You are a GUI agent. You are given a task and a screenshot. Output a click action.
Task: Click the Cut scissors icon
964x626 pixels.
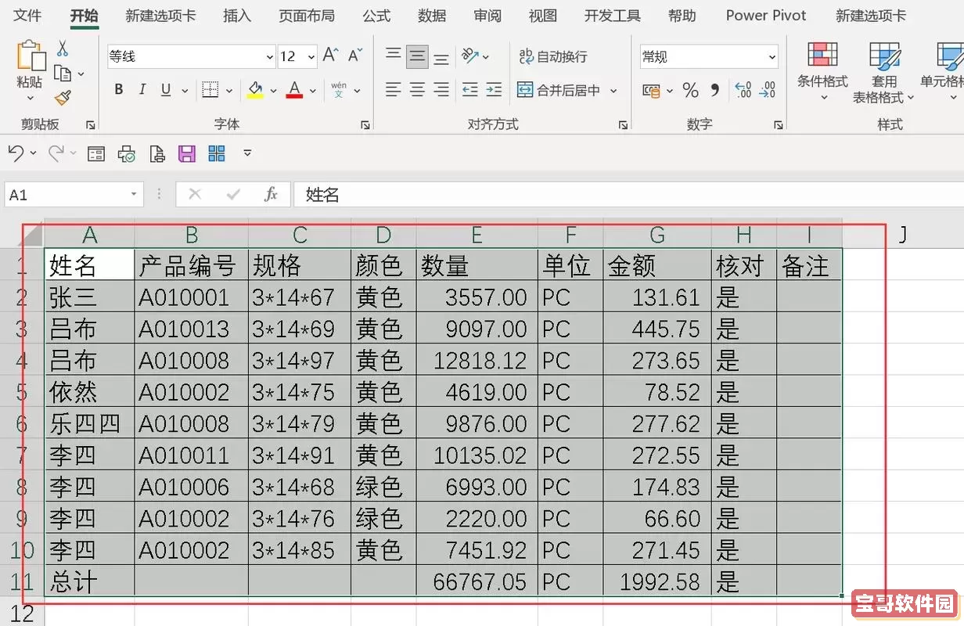(x=63, y=49)
